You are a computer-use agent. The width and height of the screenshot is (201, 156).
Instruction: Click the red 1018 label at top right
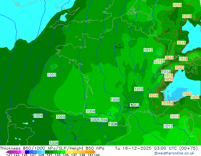(187, 16)
